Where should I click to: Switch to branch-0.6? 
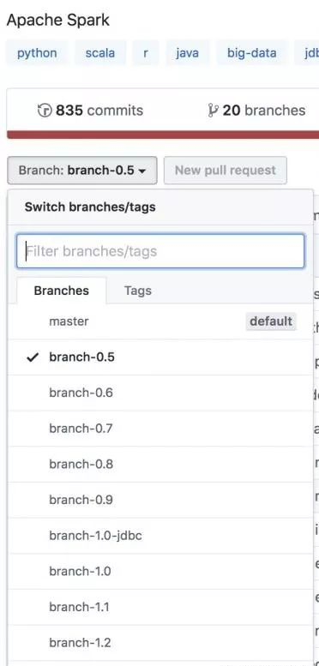point(160,393)
